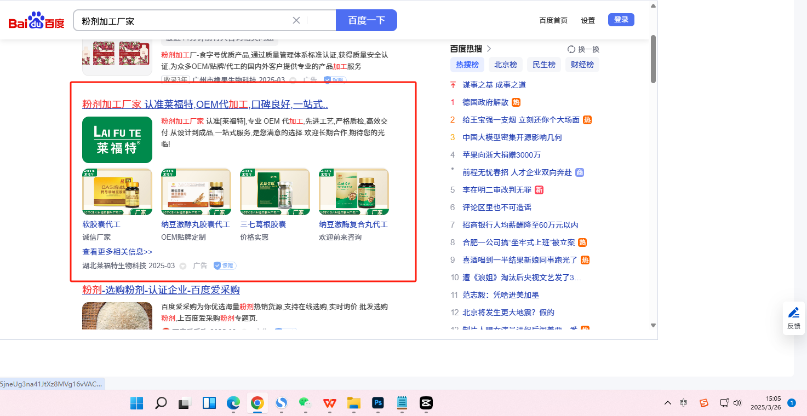Viewport: 807px width, 416px height.
Task: Switch to the 民生榜 tab
Action: click(544, 65)
